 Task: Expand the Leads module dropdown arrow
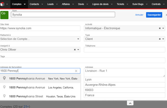pyautogui.click(x=57, y=4)
